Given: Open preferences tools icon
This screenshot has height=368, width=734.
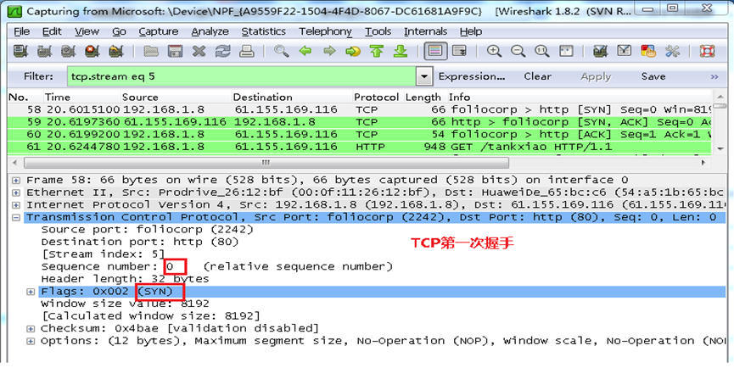Looking at the screenshot, I should (672, 51).
